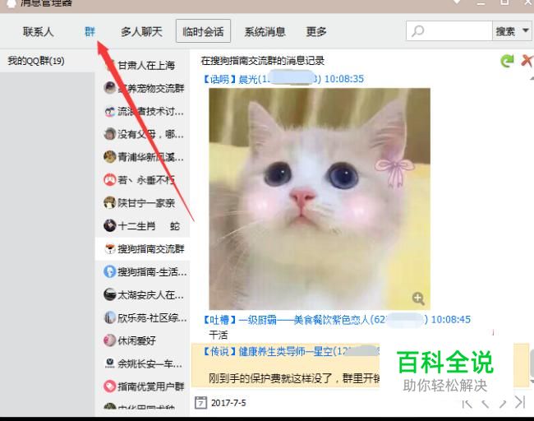Switch to the 联系人 tab
This screenshot has height=421, width=534.
(x=38, y=32)
